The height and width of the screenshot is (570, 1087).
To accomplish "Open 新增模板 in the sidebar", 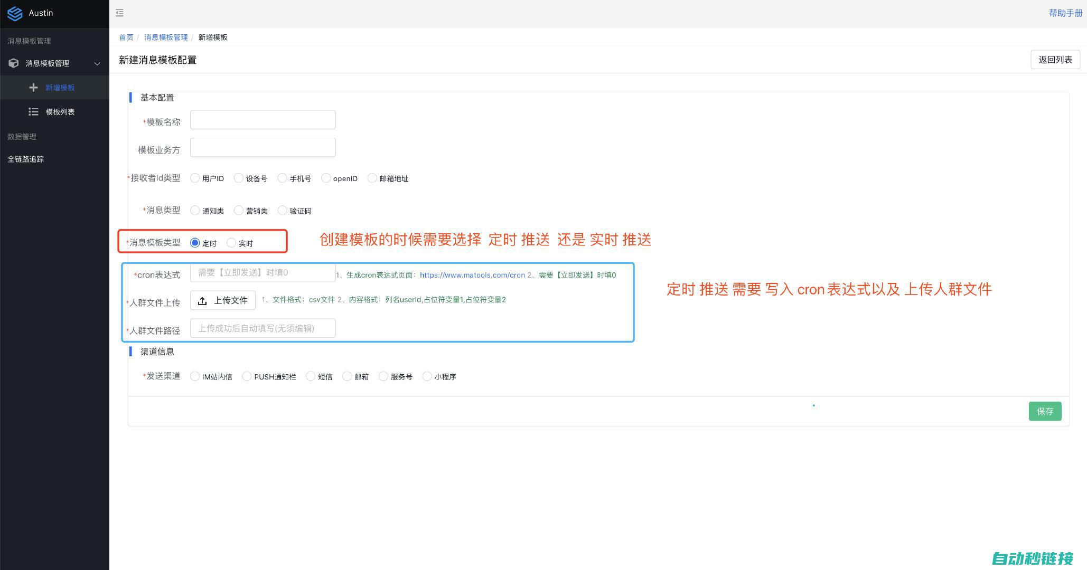I will coord(60,88).
